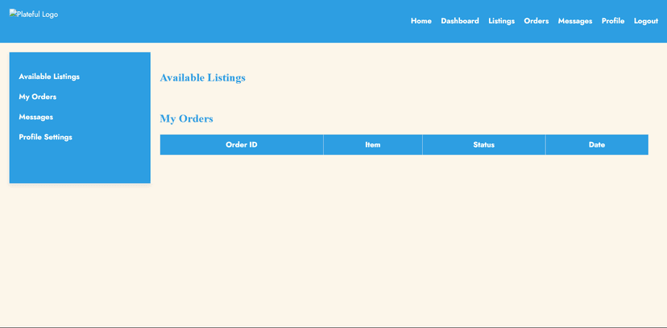Open Orders in the top navigation bar

pyautogui.click(x=536, y=21)
